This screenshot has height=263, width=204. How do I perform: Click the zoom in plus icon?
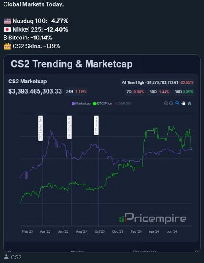pos(166,103)
